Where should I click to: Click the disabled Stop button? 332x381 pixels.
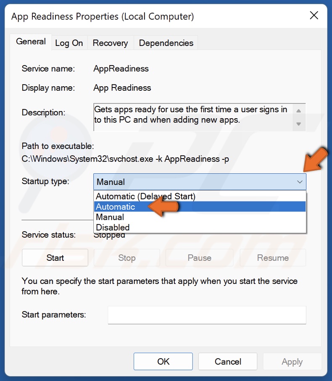pyautogui.click(x=127, y=257)
